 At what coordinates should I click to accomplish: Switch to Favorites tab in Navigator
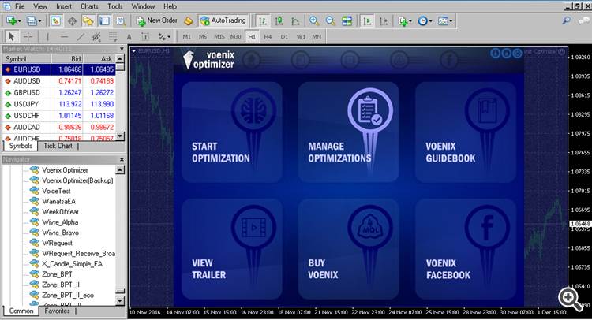click(57, 311)
